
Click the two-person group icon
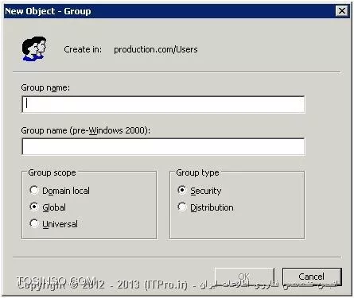(x=34, y=49)
